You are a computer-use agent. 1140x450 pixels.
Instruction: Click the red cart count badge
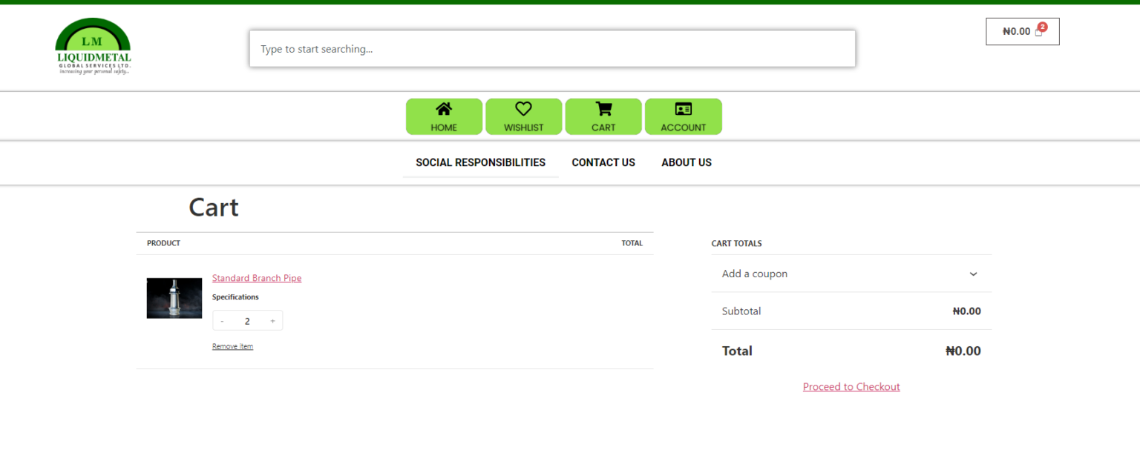[1043, 27]
